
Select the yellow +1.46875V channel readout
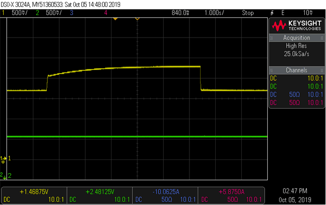point(33,192)
